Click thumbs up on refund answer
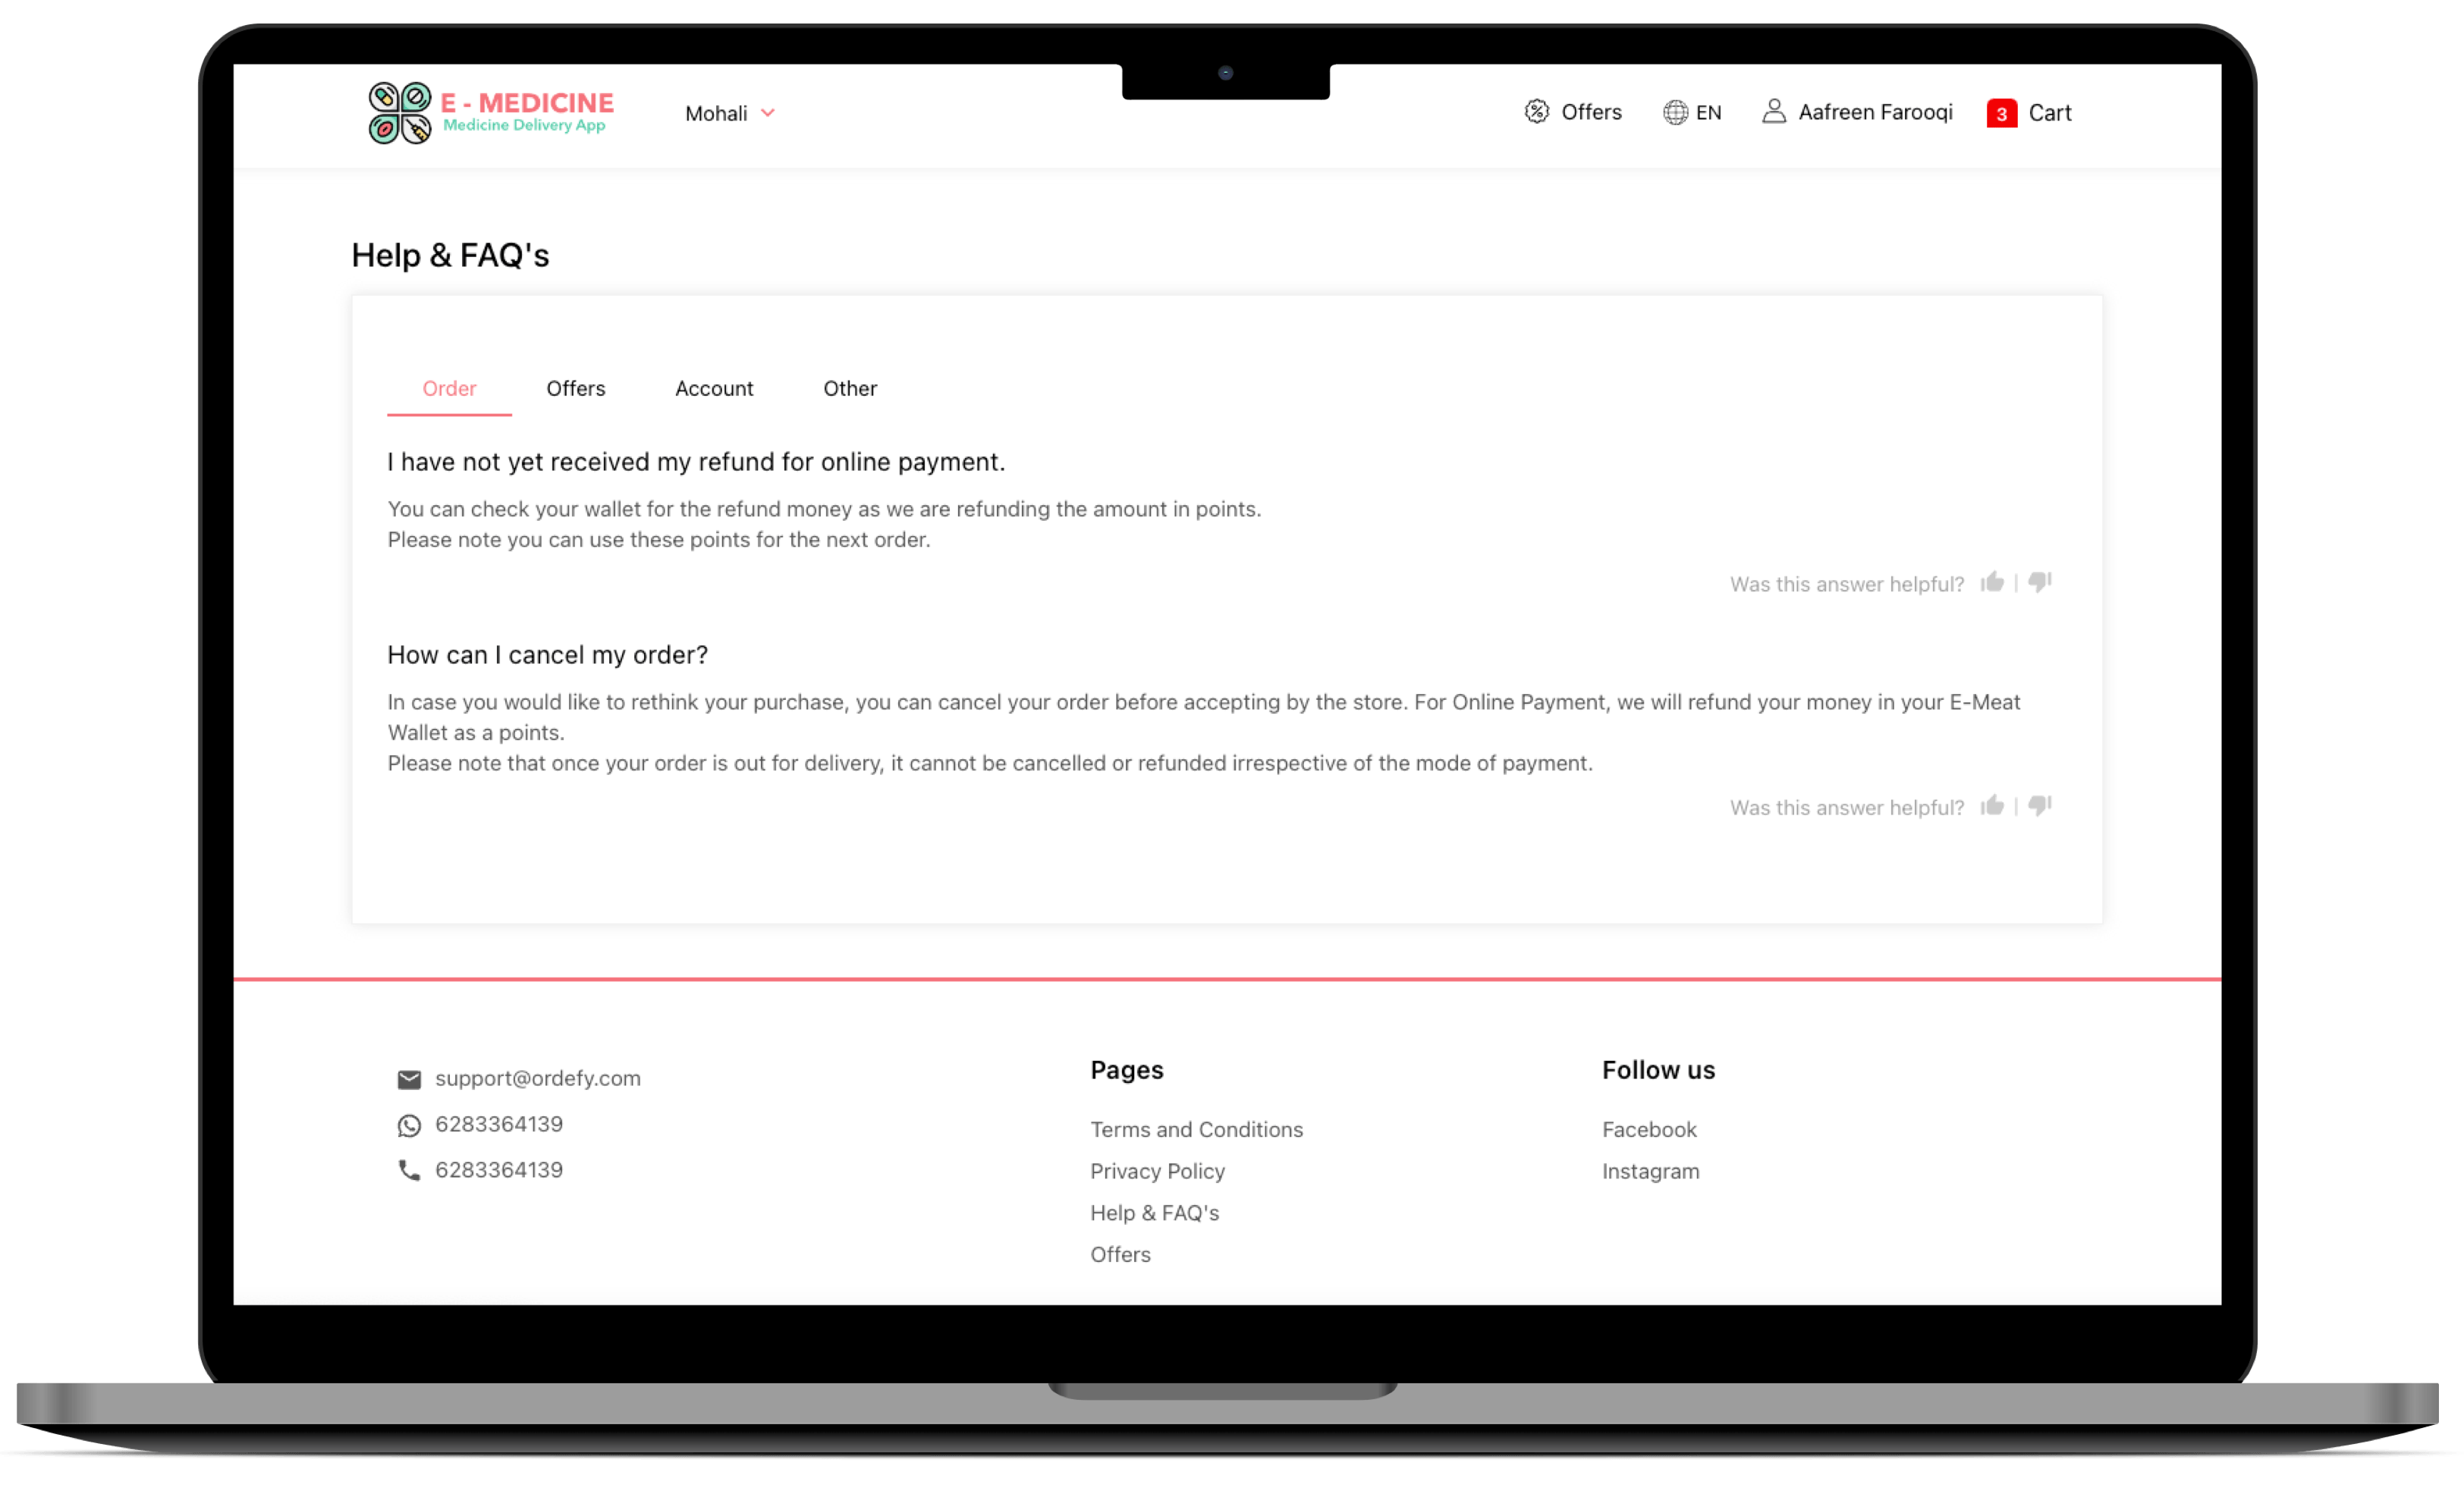Screen dimensions: 2464x1494 [1994, 582]
